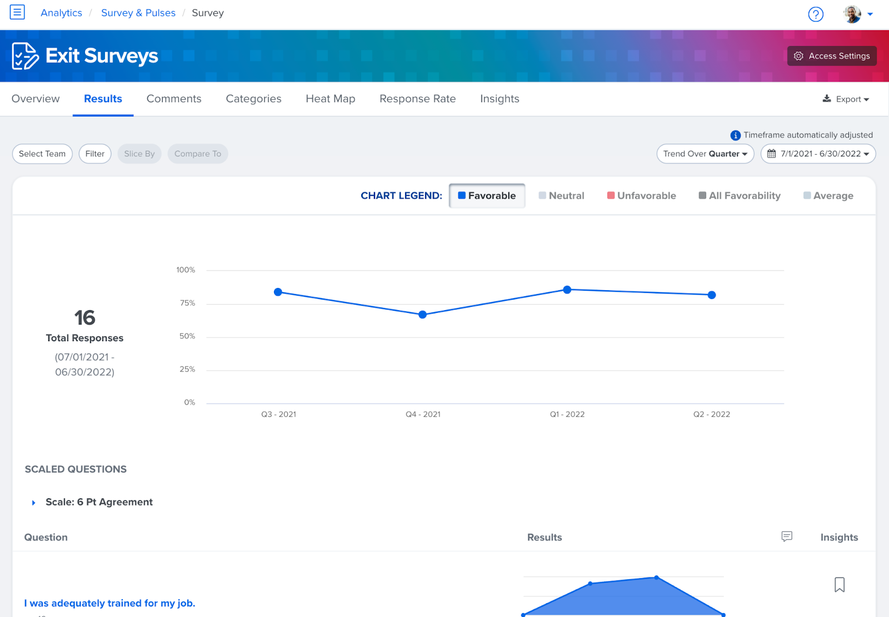
Task: Open the 7/1/2021 - 6/30/2022 date range dropdown
Action: (818, 154)
